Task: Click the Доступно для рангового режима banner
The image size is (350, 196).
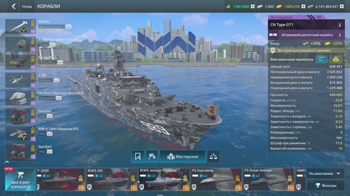Action: (x=306, y=51)
